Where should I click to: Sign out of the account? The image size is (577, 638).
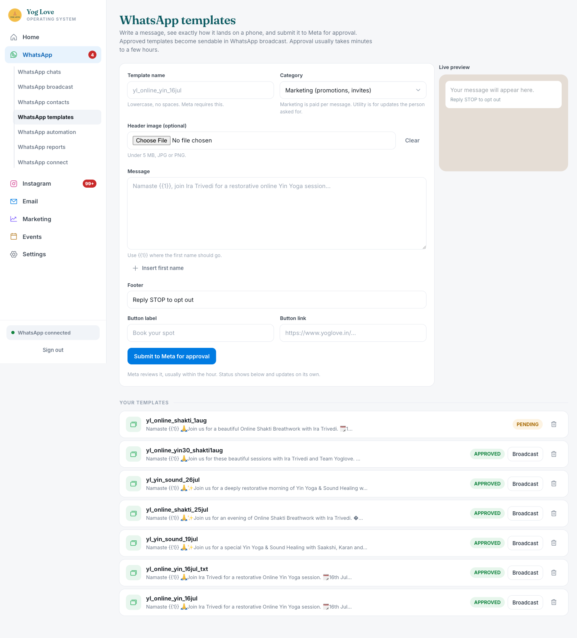53,350
